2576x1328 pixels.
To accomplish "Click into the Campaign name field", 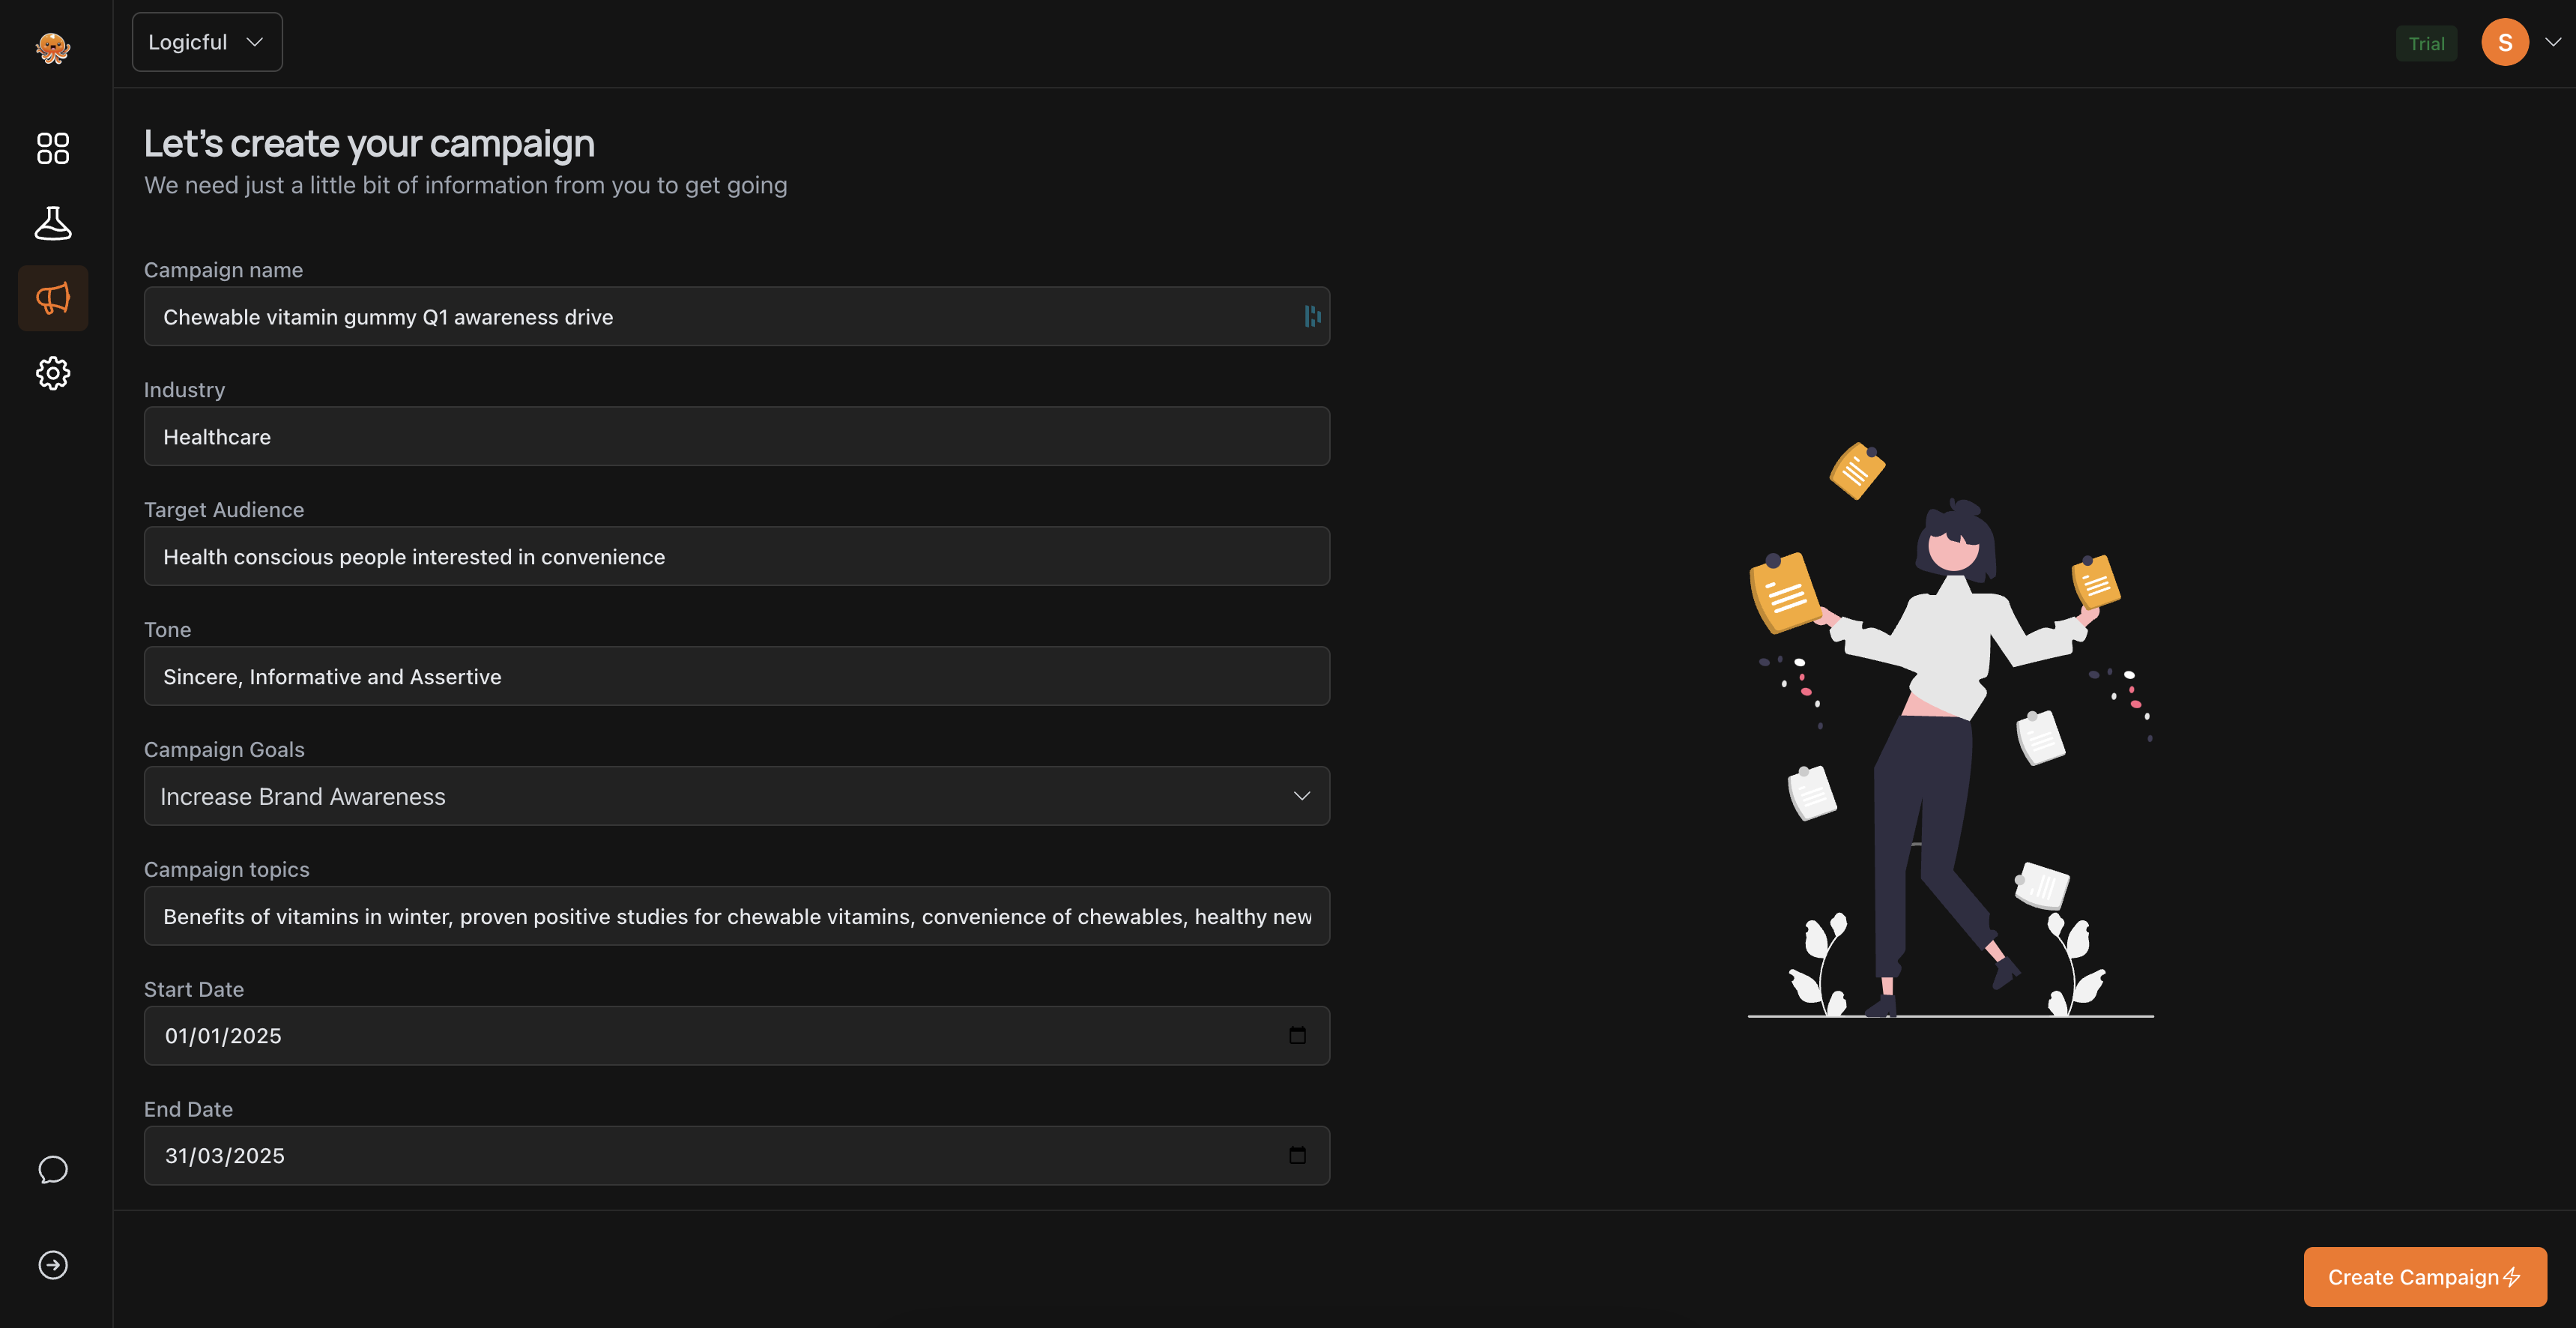I will pos(720,317).
